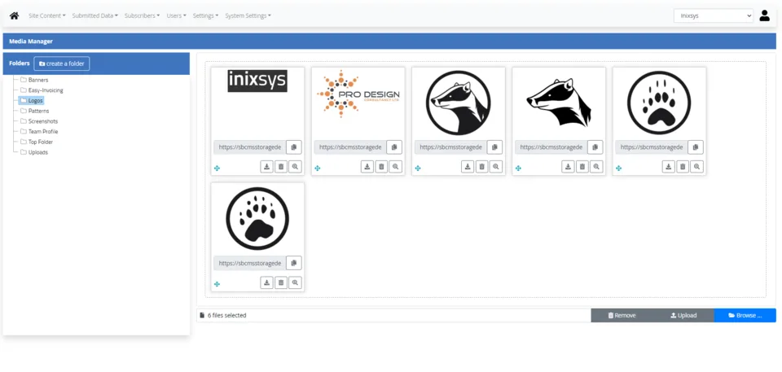Image resolution: width=782 pixels, height=372 pixels.
Task: Click the Upload button
Action: [683, 315]
